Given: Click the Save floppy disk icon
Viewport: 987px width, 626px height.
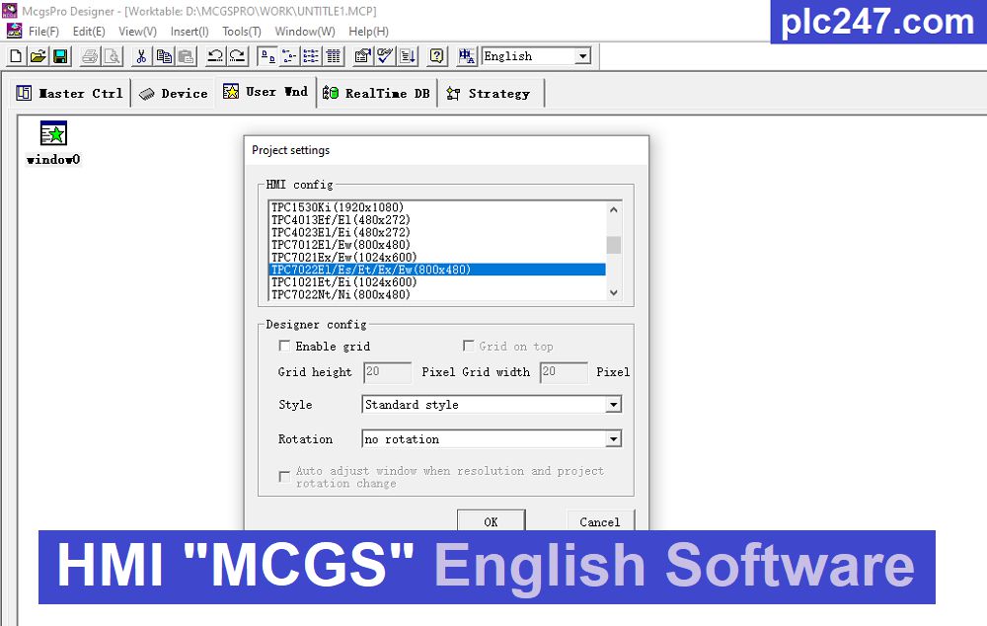Looking at the screenshot, I should coord(60,56).
